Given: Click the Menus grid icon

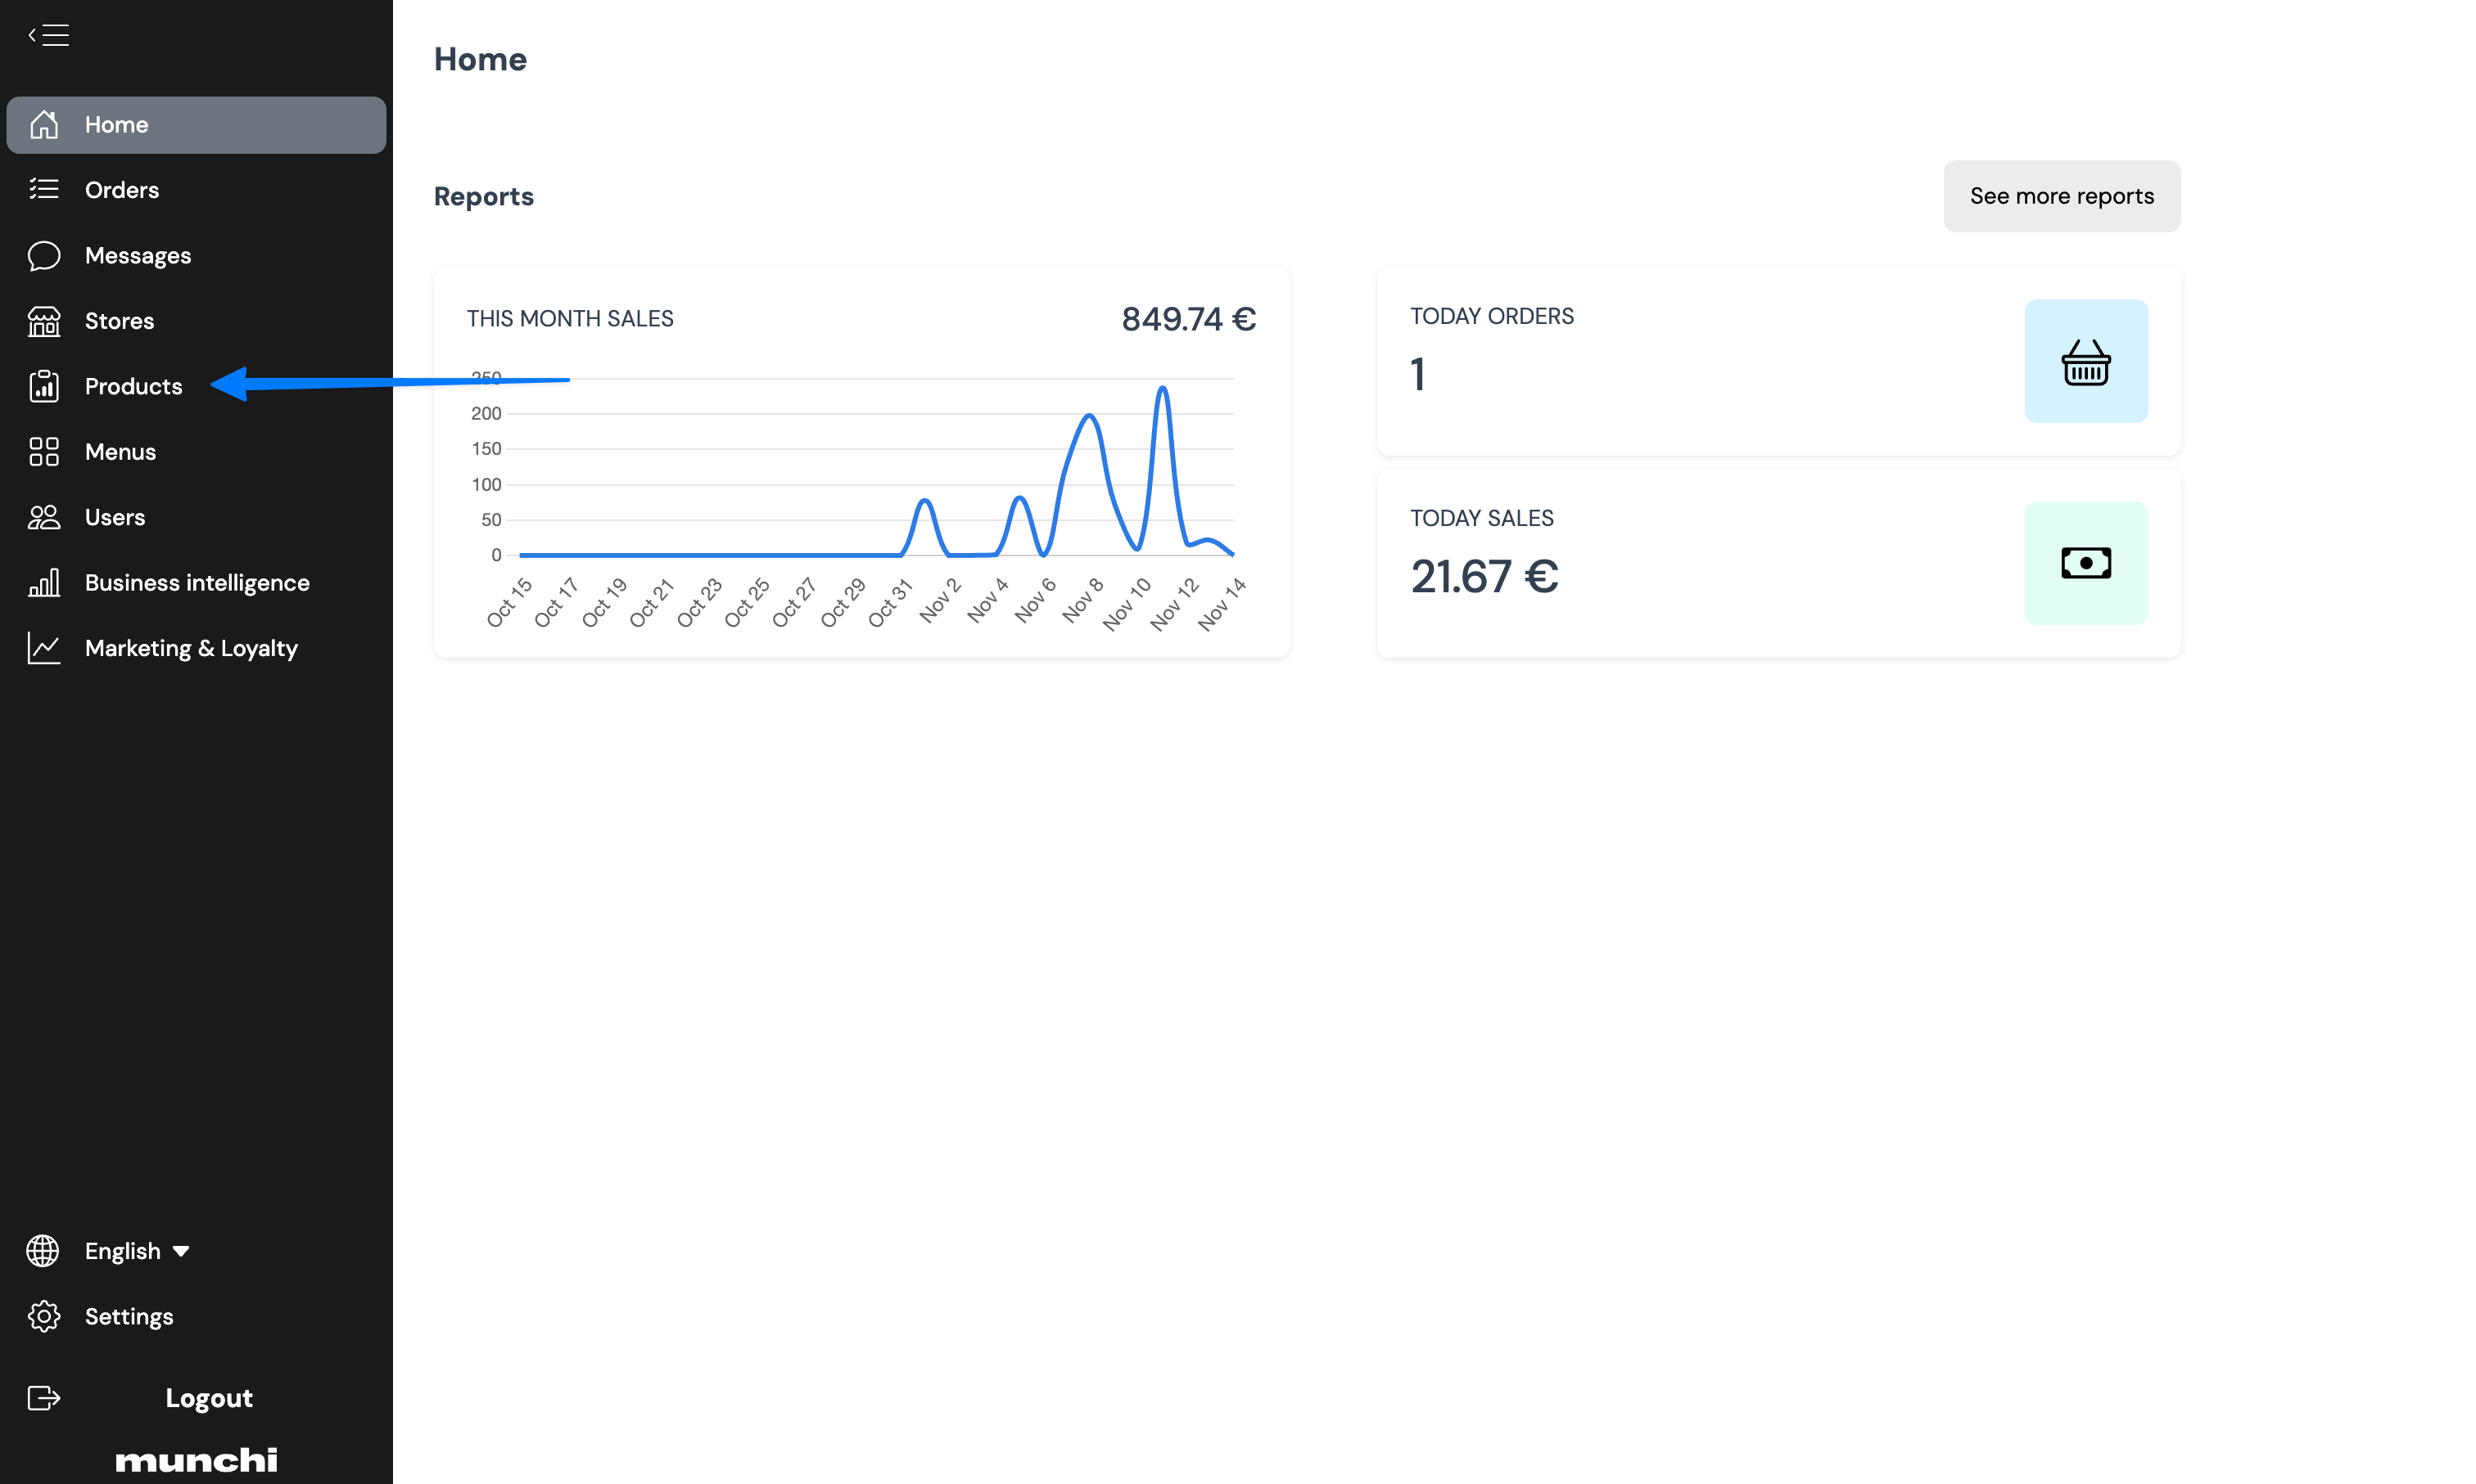Looking at the screenshot, I should 44,452.
